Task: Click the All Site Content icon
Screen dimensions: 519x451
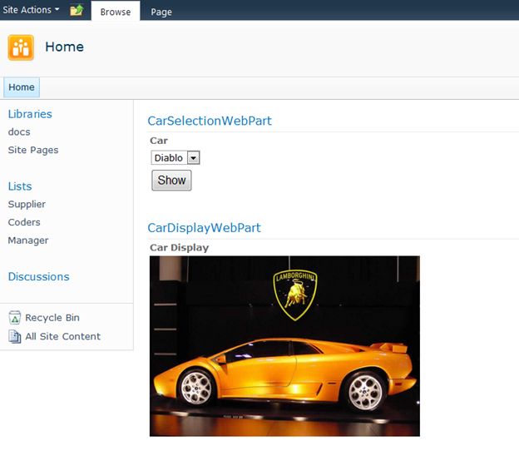Action: [x=14, y=336]
